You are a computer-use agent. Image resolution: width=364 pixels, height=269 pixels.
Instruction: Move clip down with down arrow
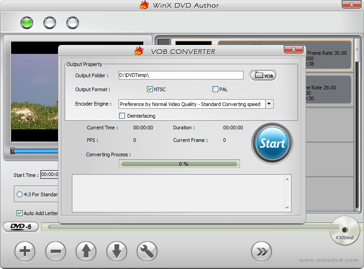(116, 251)
